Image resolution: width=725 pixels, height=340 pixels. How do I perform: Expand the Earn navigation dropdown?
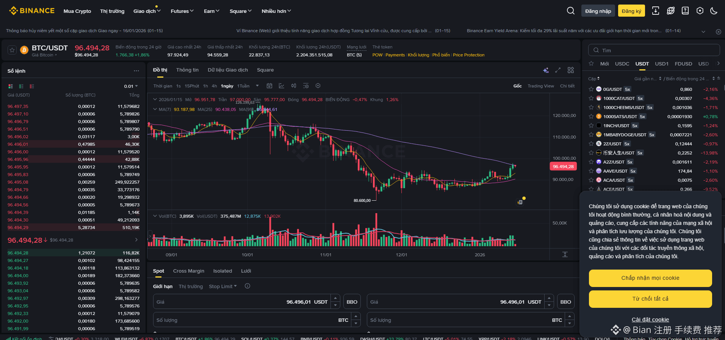point(211,11)
